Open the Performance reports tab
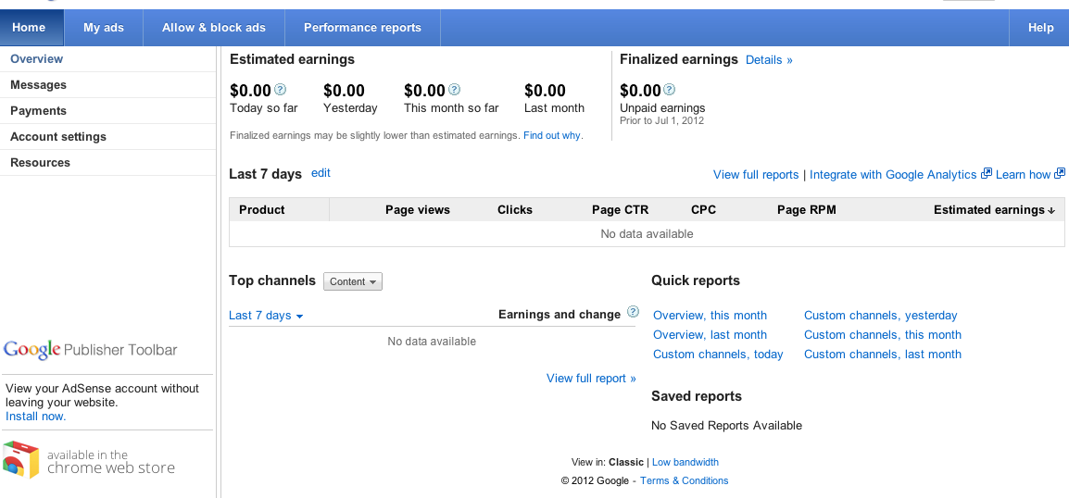The image size is (1069, 498). click(362, 28)
